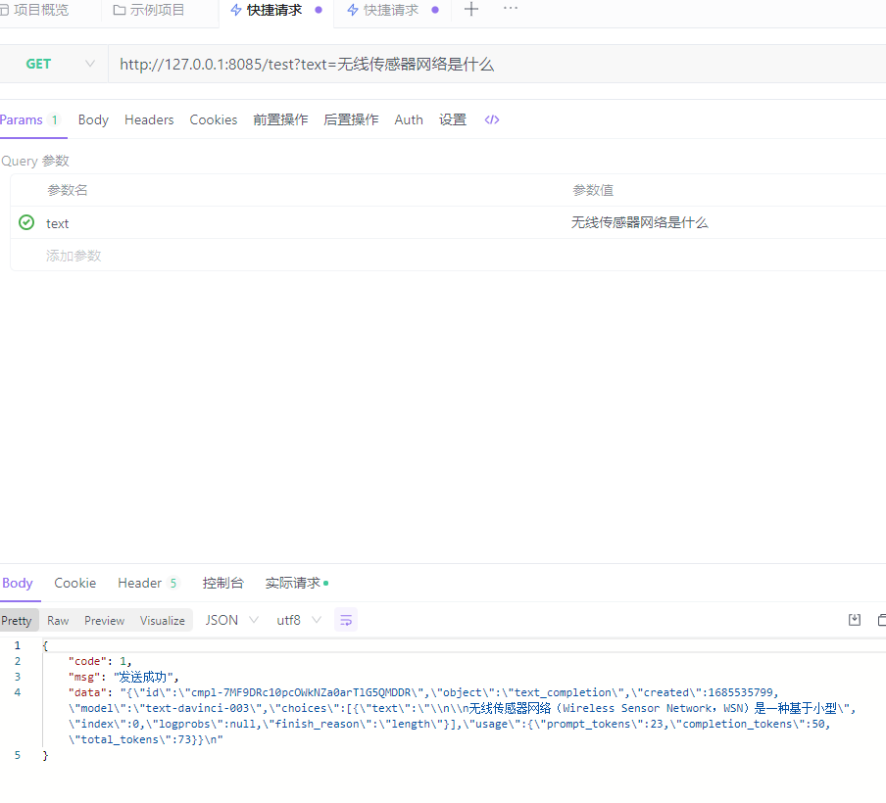Toggle the enabled check for text parameter

(x=26, y=222)
